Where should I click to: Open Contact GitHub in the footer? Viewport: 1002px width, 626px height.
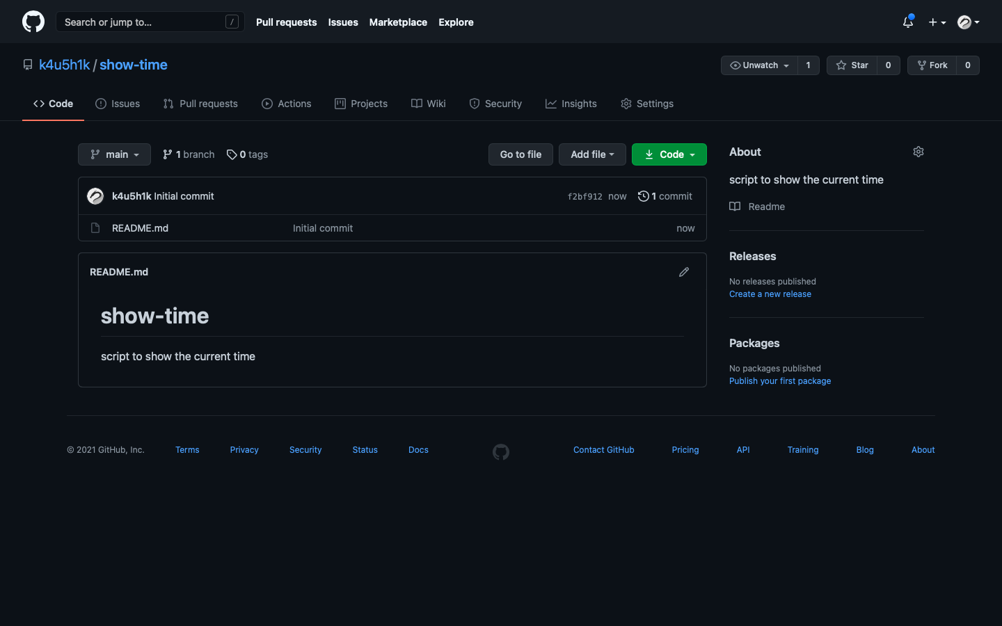coord(604,450)
